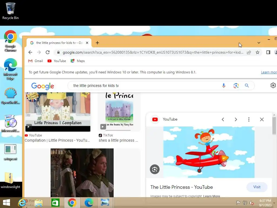Screen dimensions: 277x208
Task: Open Maps bookmark
Action: pyautogui.click(x=78, y=61)
